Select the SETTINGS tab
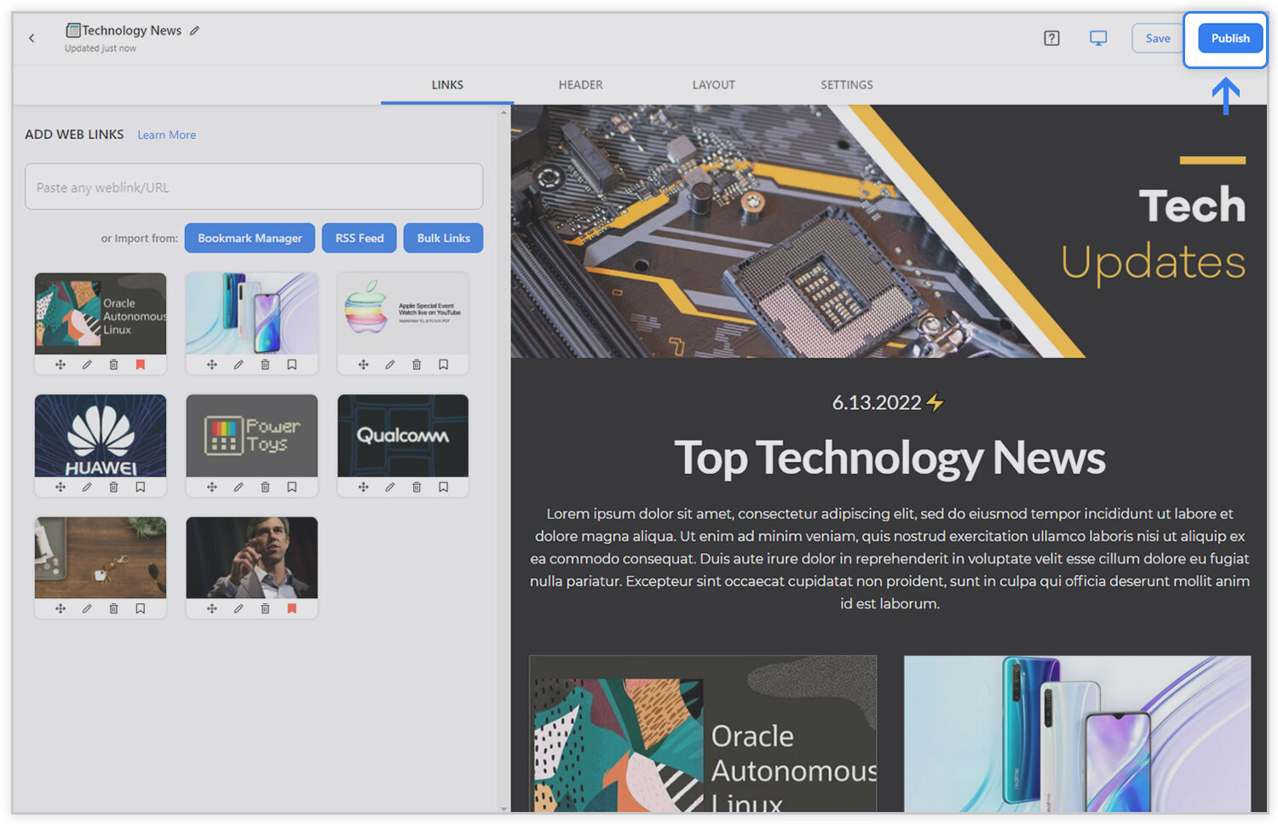 pos(846,84)
